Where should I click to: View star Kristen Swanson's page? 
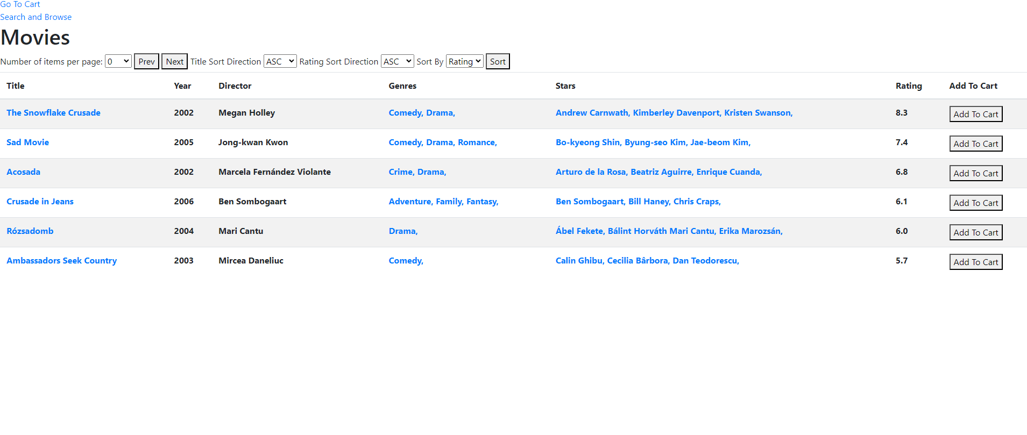click(757, 113)
